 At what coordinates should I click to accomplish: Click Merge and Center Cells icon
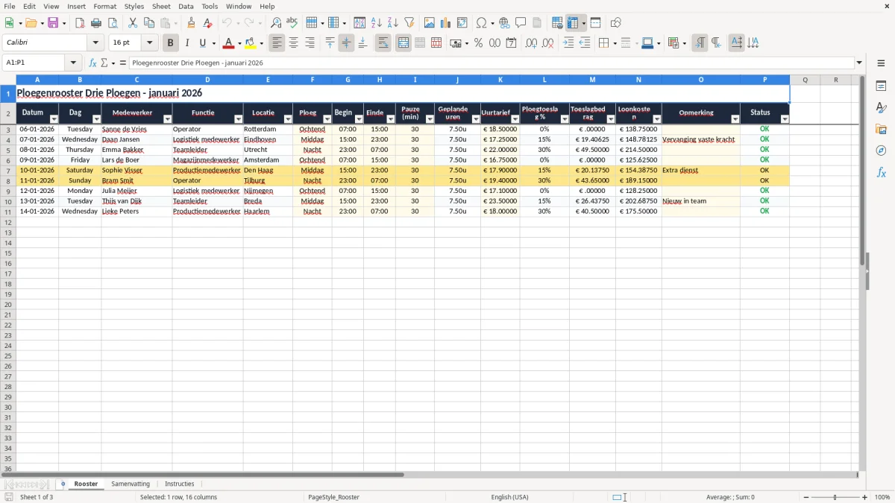point(403,43)
